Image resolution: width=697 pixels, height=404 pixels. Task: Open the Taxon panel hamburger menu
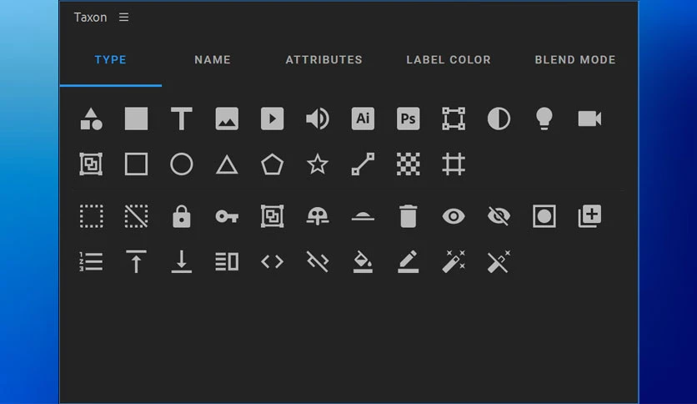click(123, 17)
